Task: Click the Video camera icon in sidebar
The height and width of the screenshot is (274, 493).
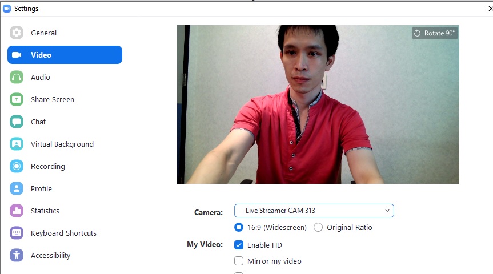Action: (x=17, y=55)
